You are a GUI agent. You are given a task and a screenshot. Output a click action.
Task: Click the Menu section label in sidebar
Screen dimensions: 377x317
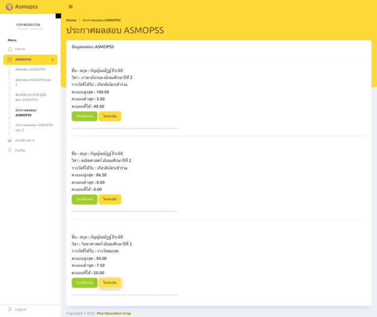tap(12, 40)
